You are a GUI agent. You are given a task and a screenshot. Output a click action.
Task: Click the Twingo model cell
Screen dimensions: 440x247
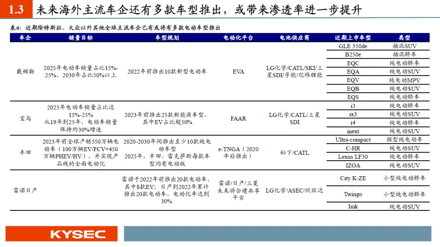coord(353,194)
